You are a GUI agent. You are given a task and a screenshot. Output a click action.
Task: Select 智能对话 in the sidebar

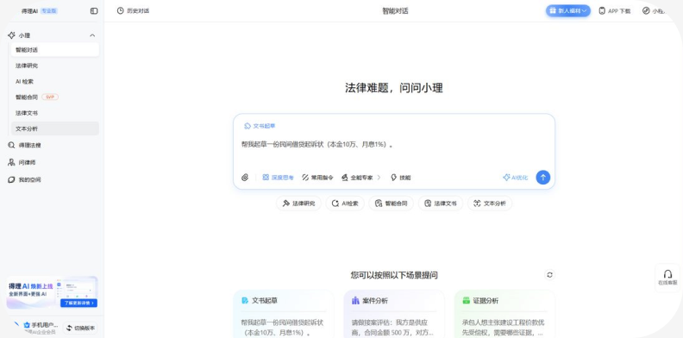click(55, 50)
